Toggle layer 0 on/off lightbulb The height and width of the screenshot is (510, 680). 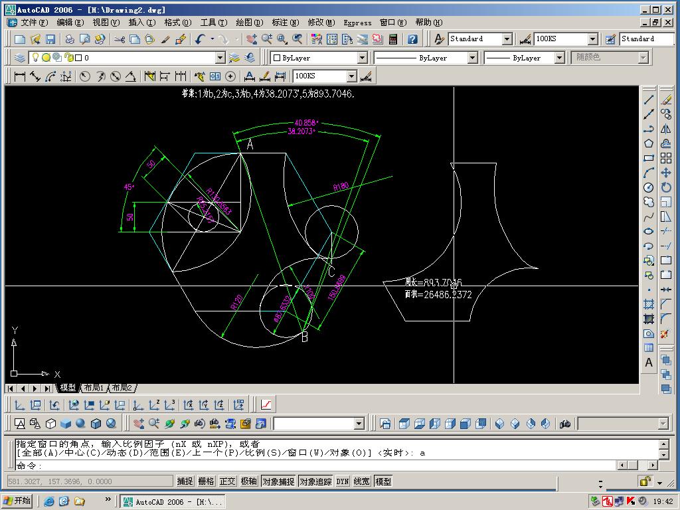click(x=36, y=57)
